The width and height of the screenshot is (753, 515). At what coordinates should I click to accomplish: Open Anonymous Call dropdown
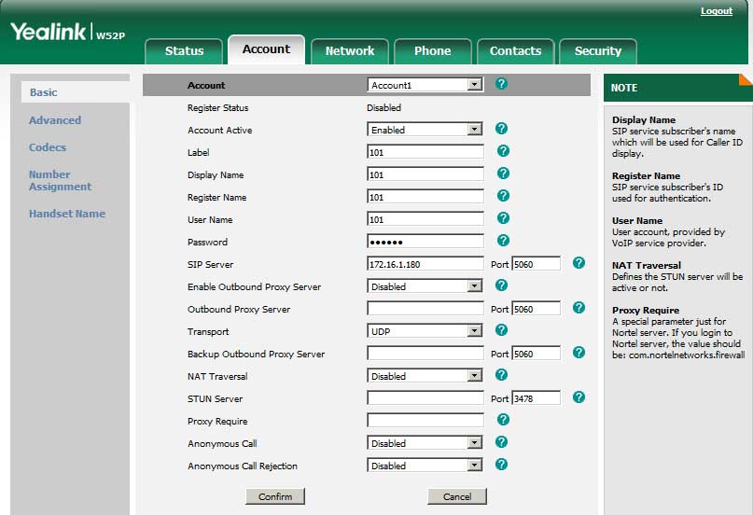(x=425, y=443)
